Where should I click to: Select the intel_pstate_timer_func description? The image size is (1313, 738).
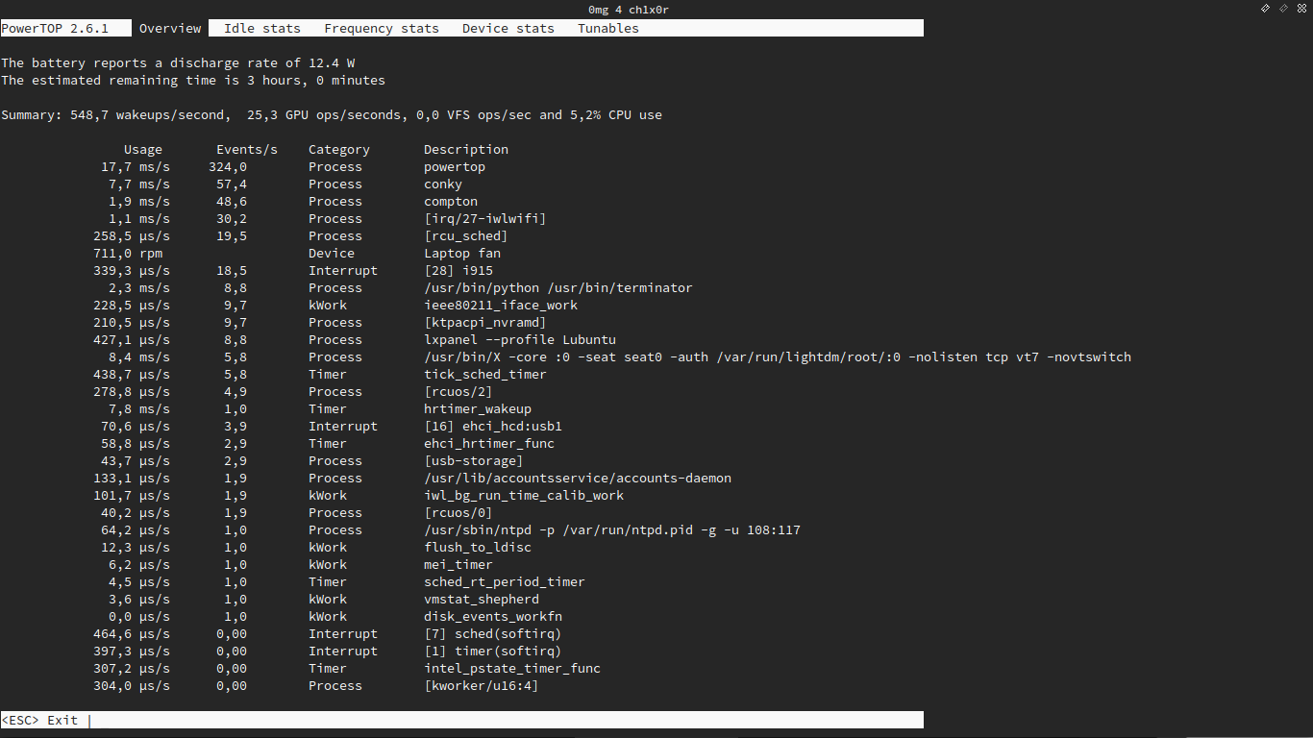click(512, 668)
